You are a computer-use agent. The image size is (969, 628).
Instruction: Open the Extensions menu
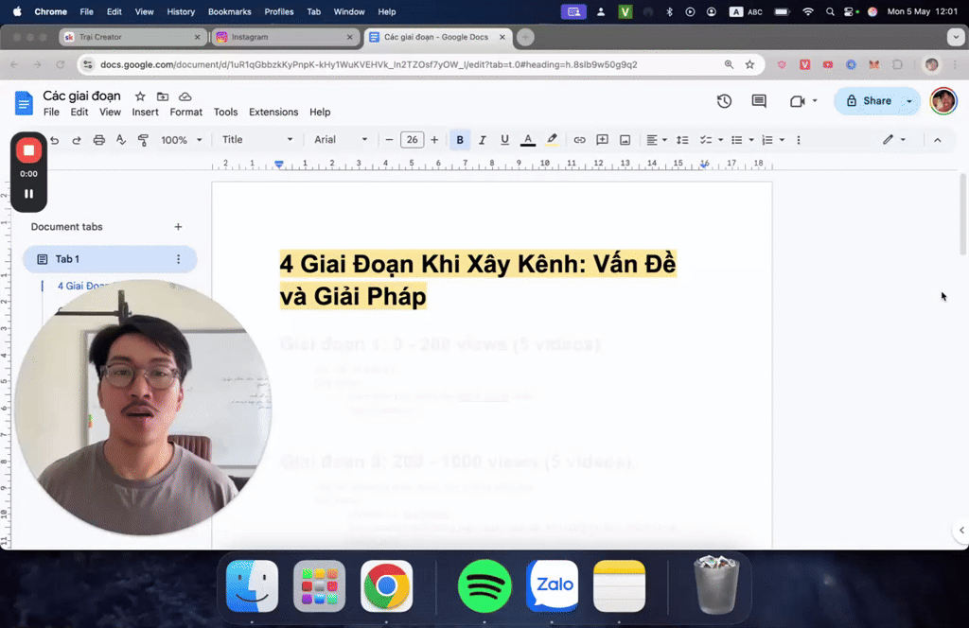(x=273, y=112)
